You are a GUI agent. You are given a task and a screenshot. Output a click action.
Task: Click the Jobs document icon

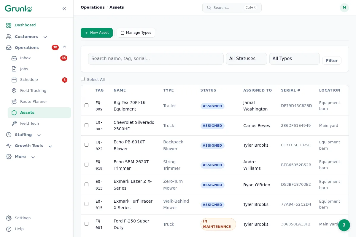[14, 69]
